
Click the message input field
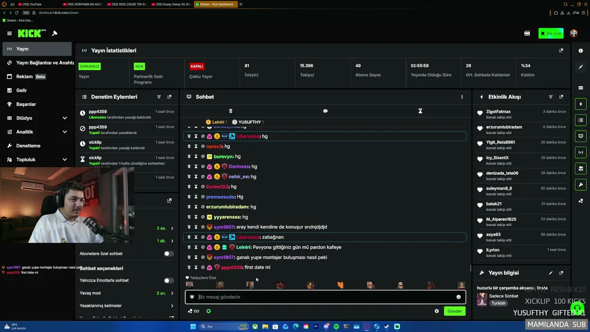(325, 297)
